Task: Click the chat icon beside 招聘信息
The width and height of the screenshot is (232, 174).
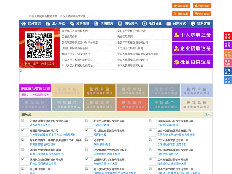Action: (72, 24)
